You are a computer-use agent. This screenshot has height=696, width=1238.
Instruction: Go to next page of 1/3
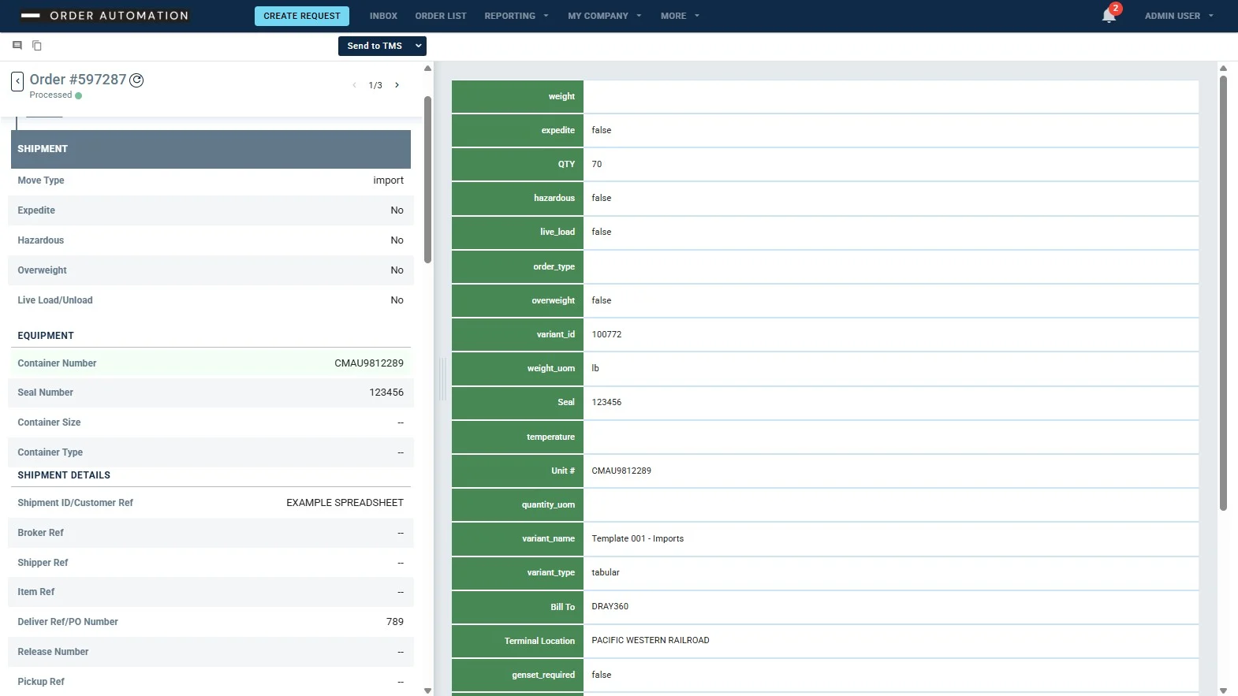(x=397, y=85)
